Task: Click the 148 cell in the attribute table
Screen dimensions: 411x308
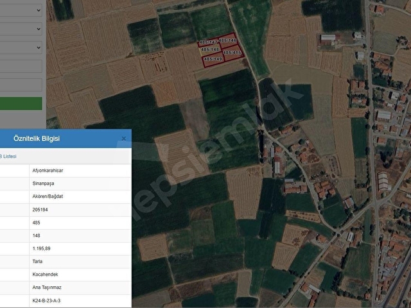Action: pos(80,235)
